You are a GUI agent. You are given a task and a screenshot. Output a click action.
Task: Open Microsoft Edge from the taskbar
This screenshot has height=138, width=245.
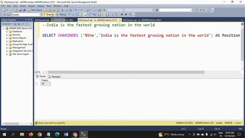(57, 135)
